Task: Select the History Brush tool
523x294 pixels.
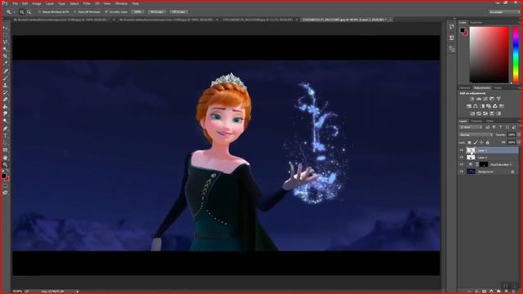Action: coord(5,92)
